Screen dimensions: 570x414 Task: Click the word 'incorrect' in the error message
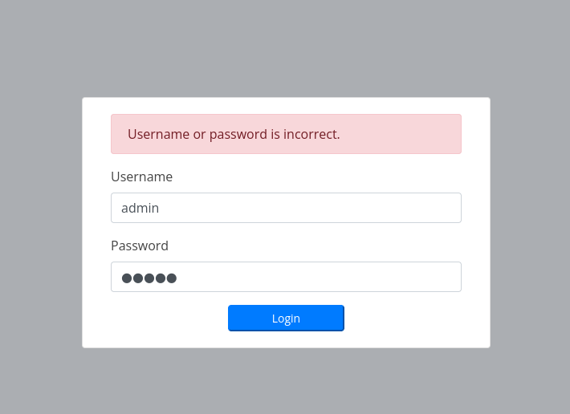pyautogui.click(x=310, y=134)
